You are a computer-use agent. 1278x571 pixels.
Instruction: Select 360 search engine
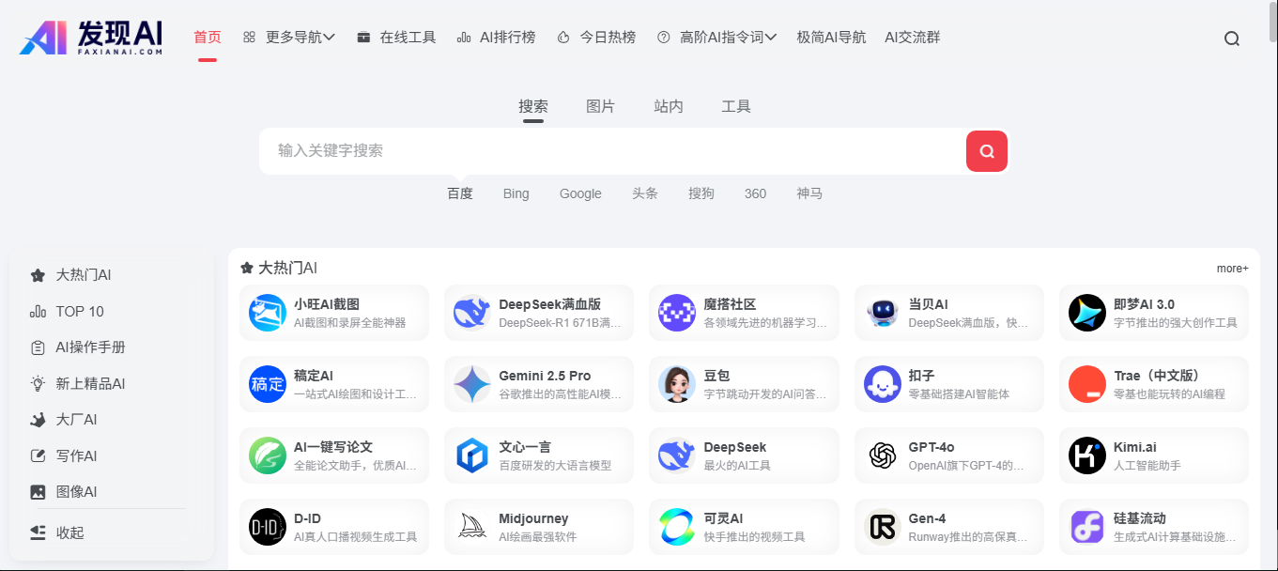point(756,193)
